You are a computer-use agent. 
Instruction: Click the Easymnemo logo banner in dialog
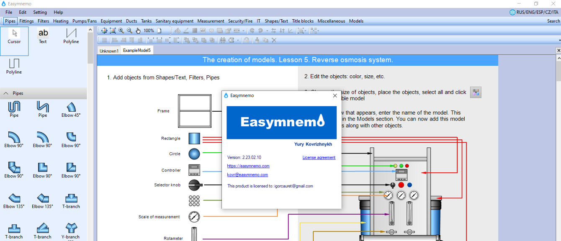281,123
